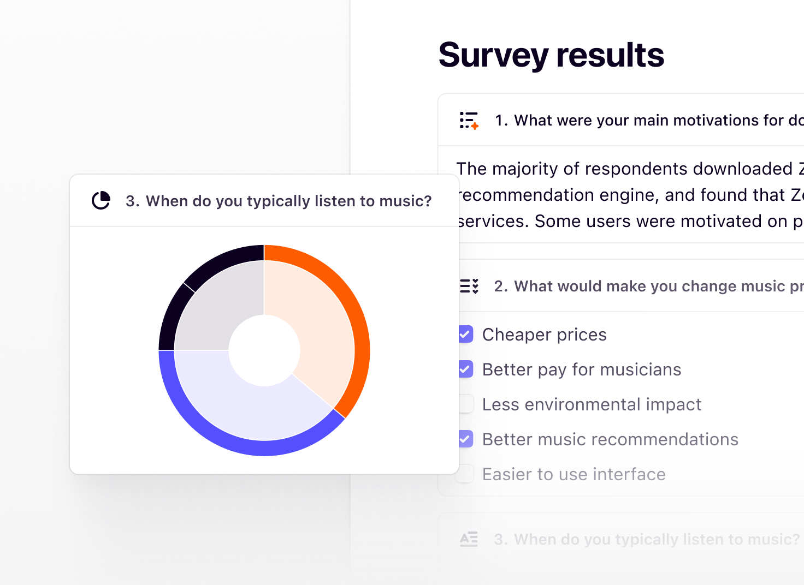Click the chart card title about listening to music

tap(279, 201)
